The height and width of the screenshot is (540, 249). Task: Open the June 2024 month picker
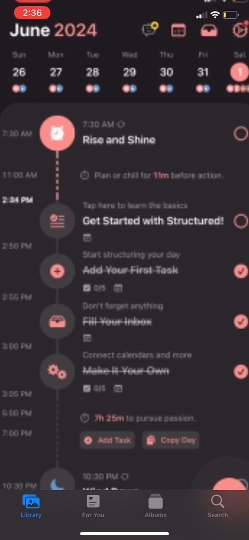pos(53,30)
